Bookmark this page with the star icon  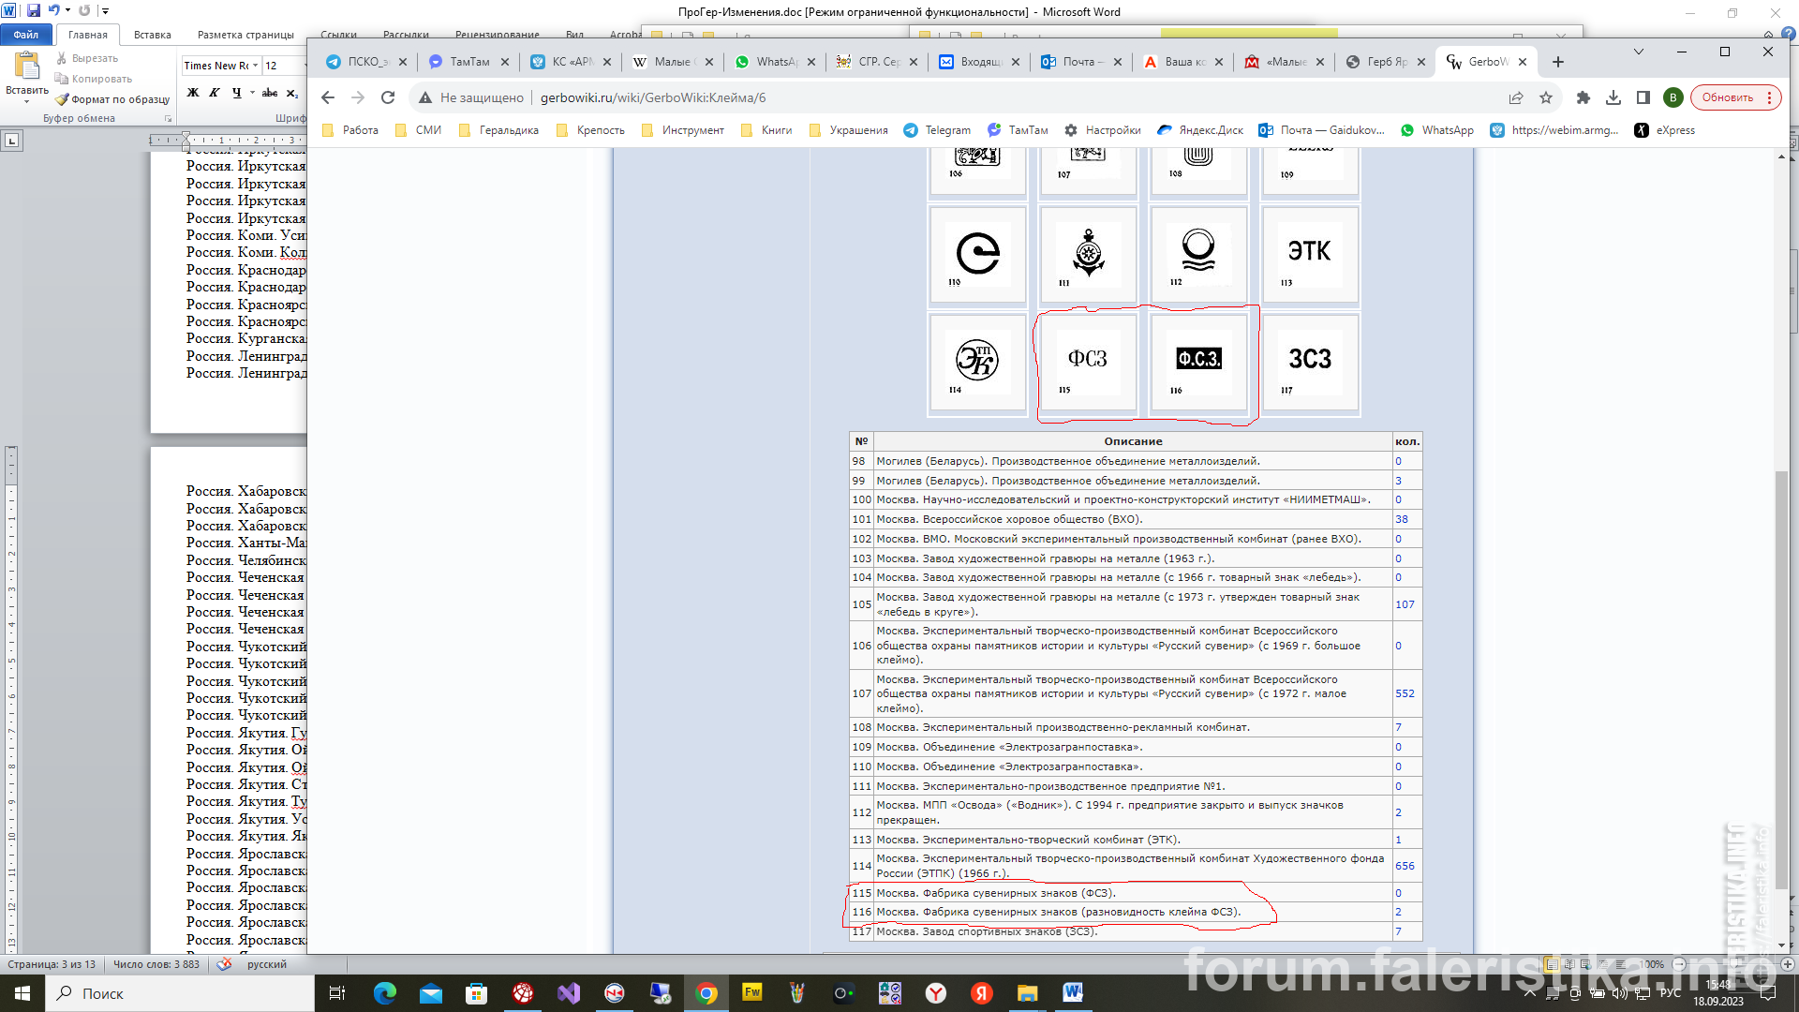coord(1546,97)
